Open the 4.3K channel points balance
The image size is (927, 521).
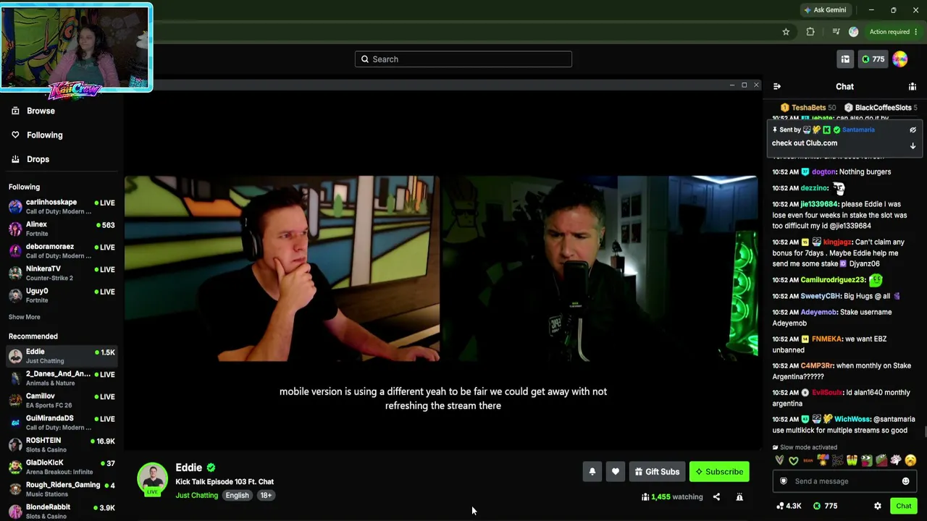[788, 506]
